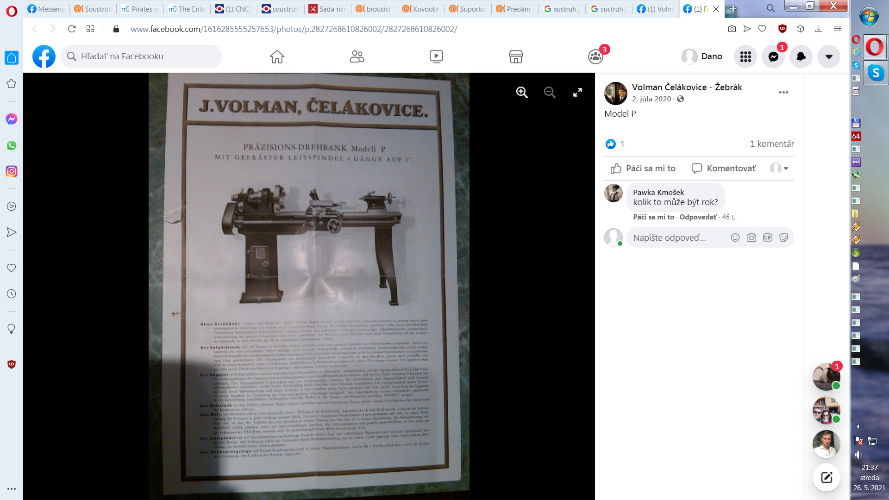Toggle Like with Páči sa mi to
This screenshot has height=500, width=889.
click(x=643, y=169)
